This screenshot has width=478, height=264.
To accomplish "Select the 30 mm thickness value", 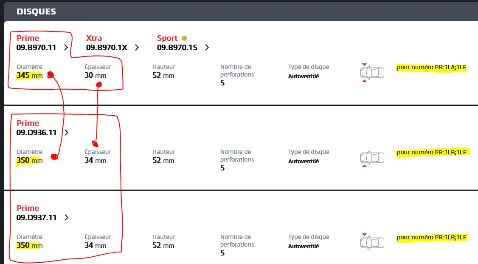I will click(96, 75).
